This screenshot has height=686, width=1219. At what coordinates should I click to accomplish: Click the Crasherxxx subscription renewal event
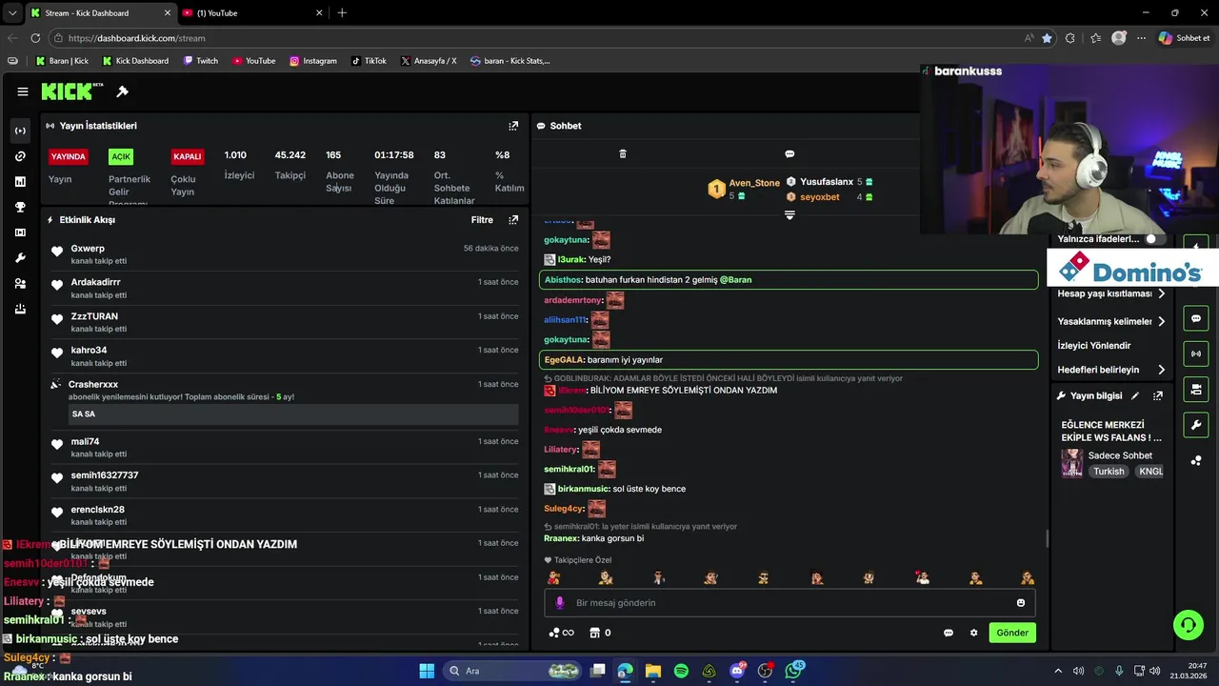tap(285, 401)
